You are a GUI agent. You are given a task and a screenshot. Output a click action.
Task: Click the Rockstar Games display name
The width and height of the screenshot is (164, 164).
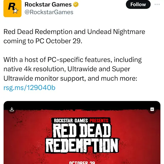48,4
